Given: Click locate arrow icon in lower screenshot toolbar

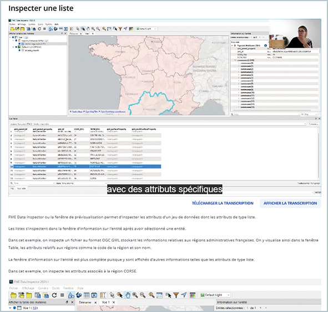Looking at the screenshot, I should pyautogui.click(x=184, y=295).
